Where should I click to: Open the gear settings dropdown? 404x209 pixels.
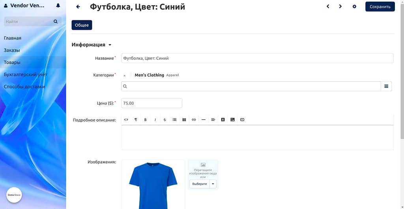tap(354, 7)
